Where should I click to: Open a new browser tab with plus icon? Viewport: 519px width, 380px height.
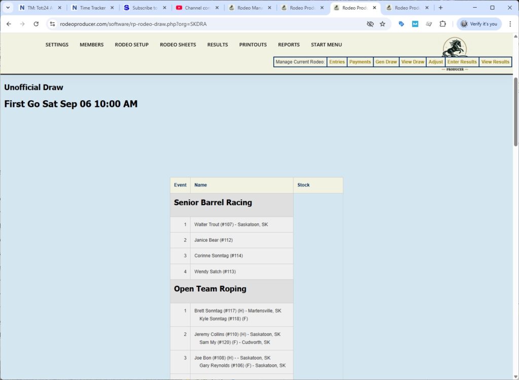[440, 8]
